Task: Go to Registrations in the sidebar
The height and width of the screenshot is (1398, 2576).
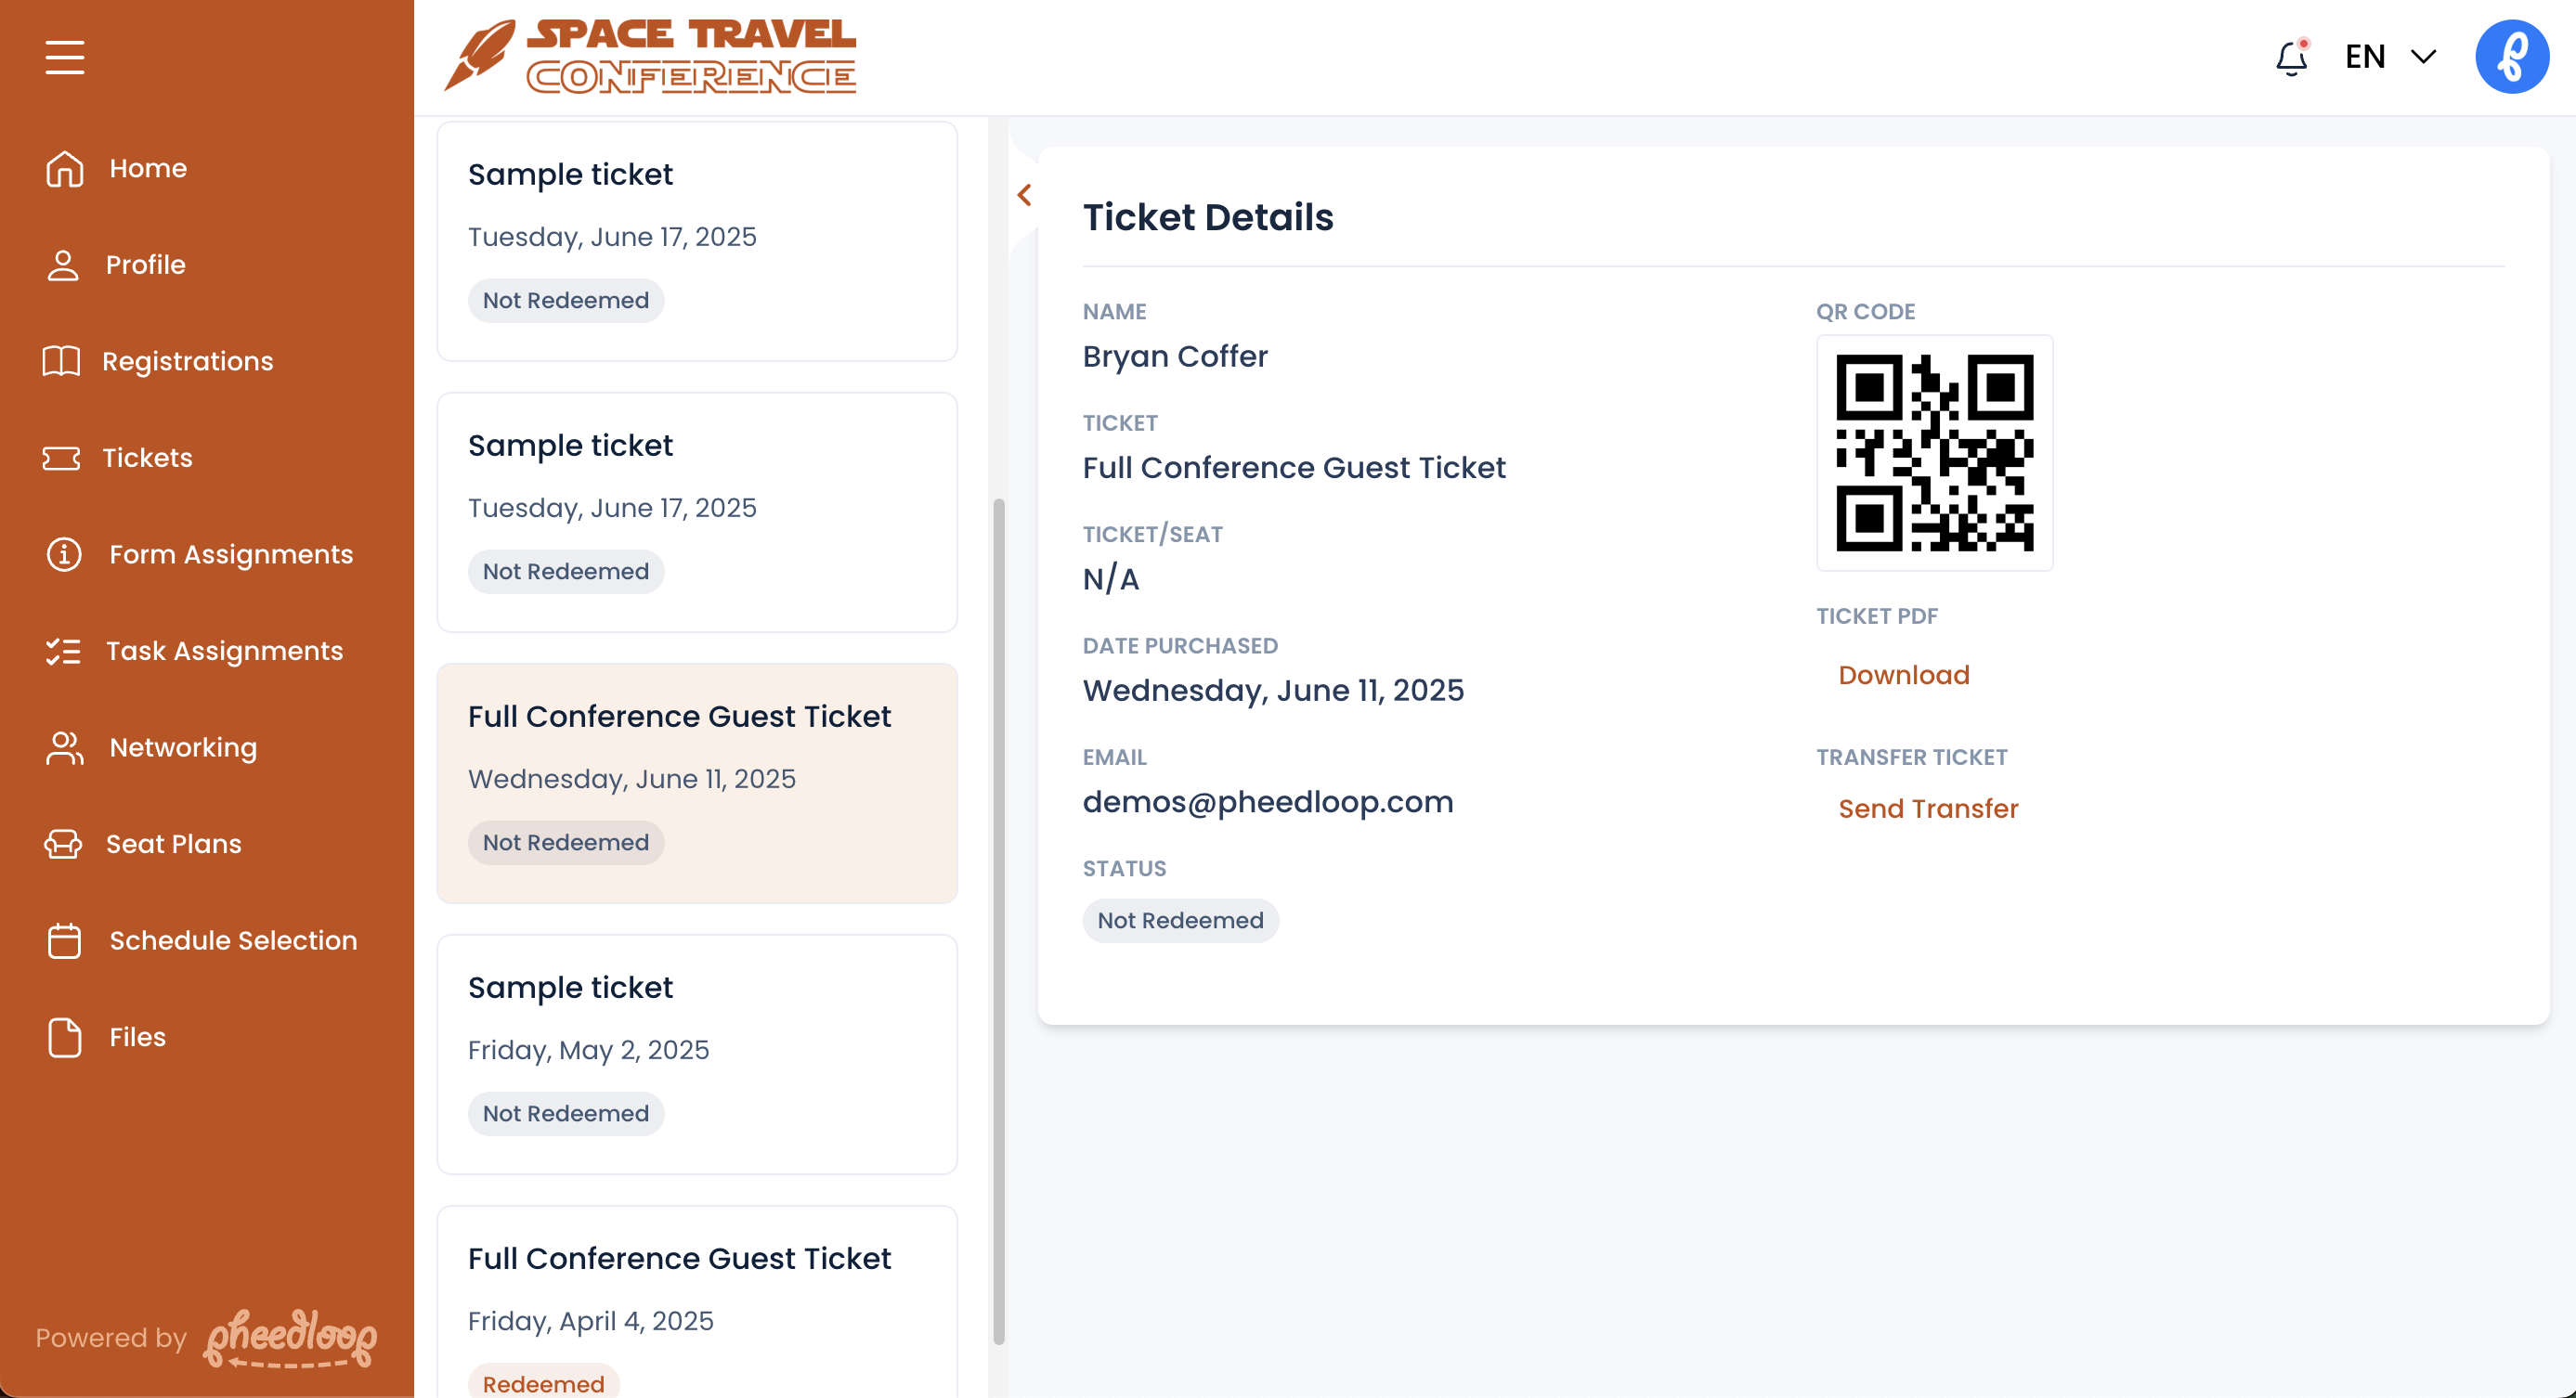Action: pyautogui.click(x=186, y=361)
